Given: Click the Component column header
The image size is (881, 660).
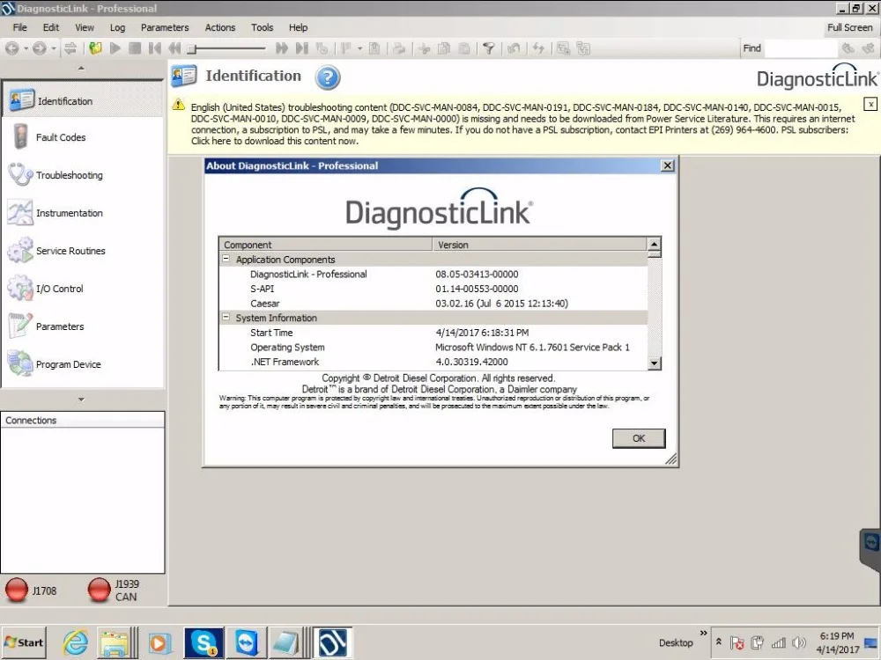Looking at the screenshot, I should pyautogui.click(x=325, y=245).
